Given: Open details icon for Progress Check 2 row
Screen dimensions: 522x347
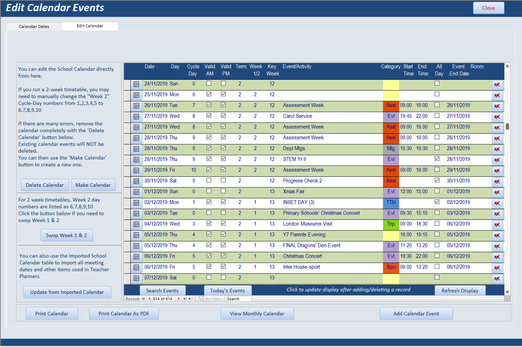Looking at the screenshot, I should [136, 181].
